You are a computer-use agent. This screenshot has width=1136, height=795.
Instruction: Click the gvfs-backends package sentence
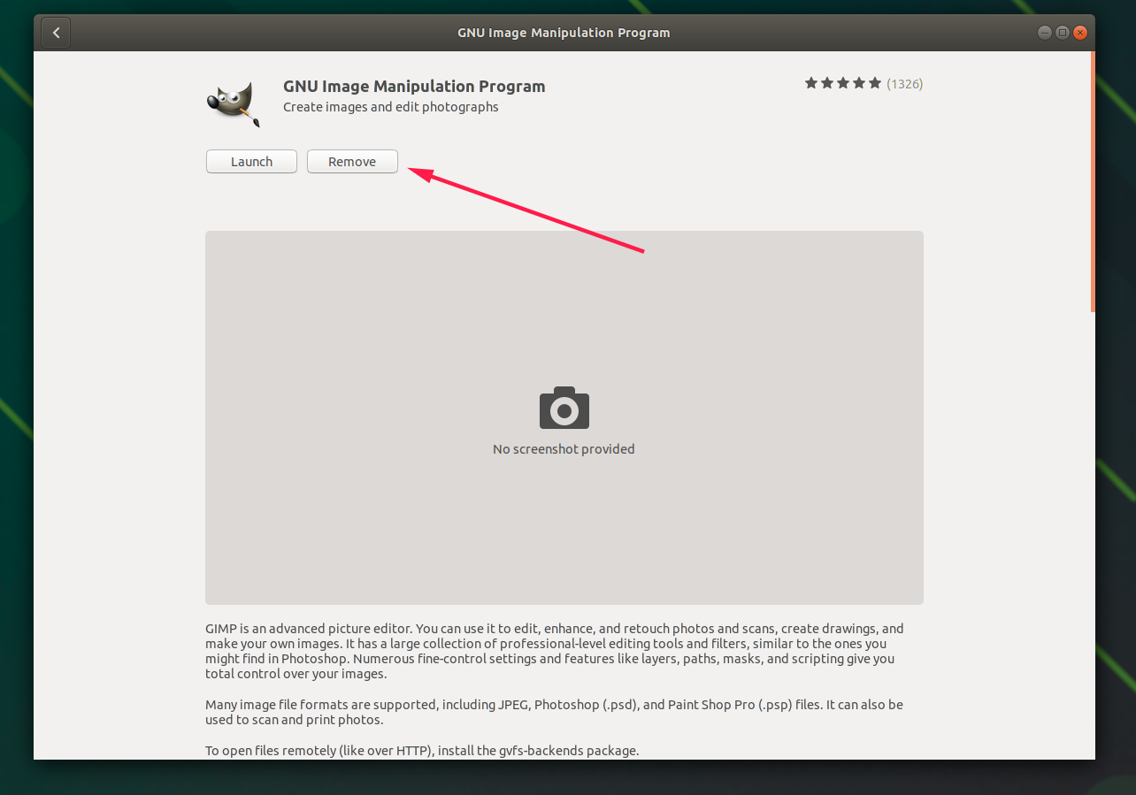pos(421,751)
